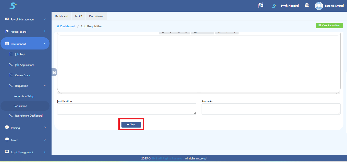Click the View Requisition button
Screen dimensions: 347x162
click(329, 26)
